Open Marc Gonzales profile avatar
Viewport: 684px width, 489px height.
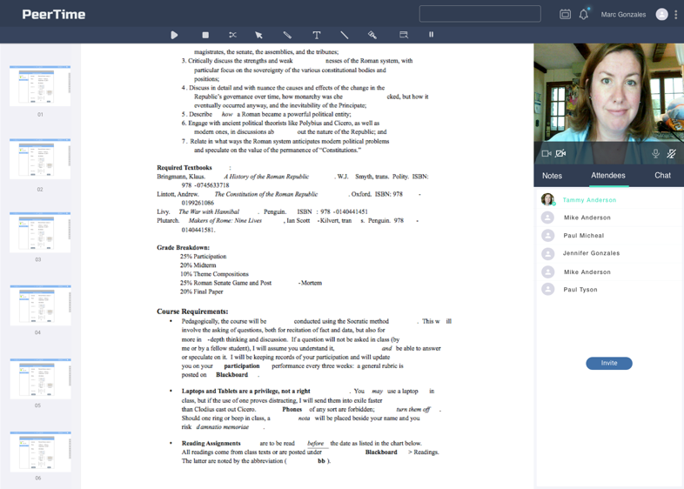(661, 15)
